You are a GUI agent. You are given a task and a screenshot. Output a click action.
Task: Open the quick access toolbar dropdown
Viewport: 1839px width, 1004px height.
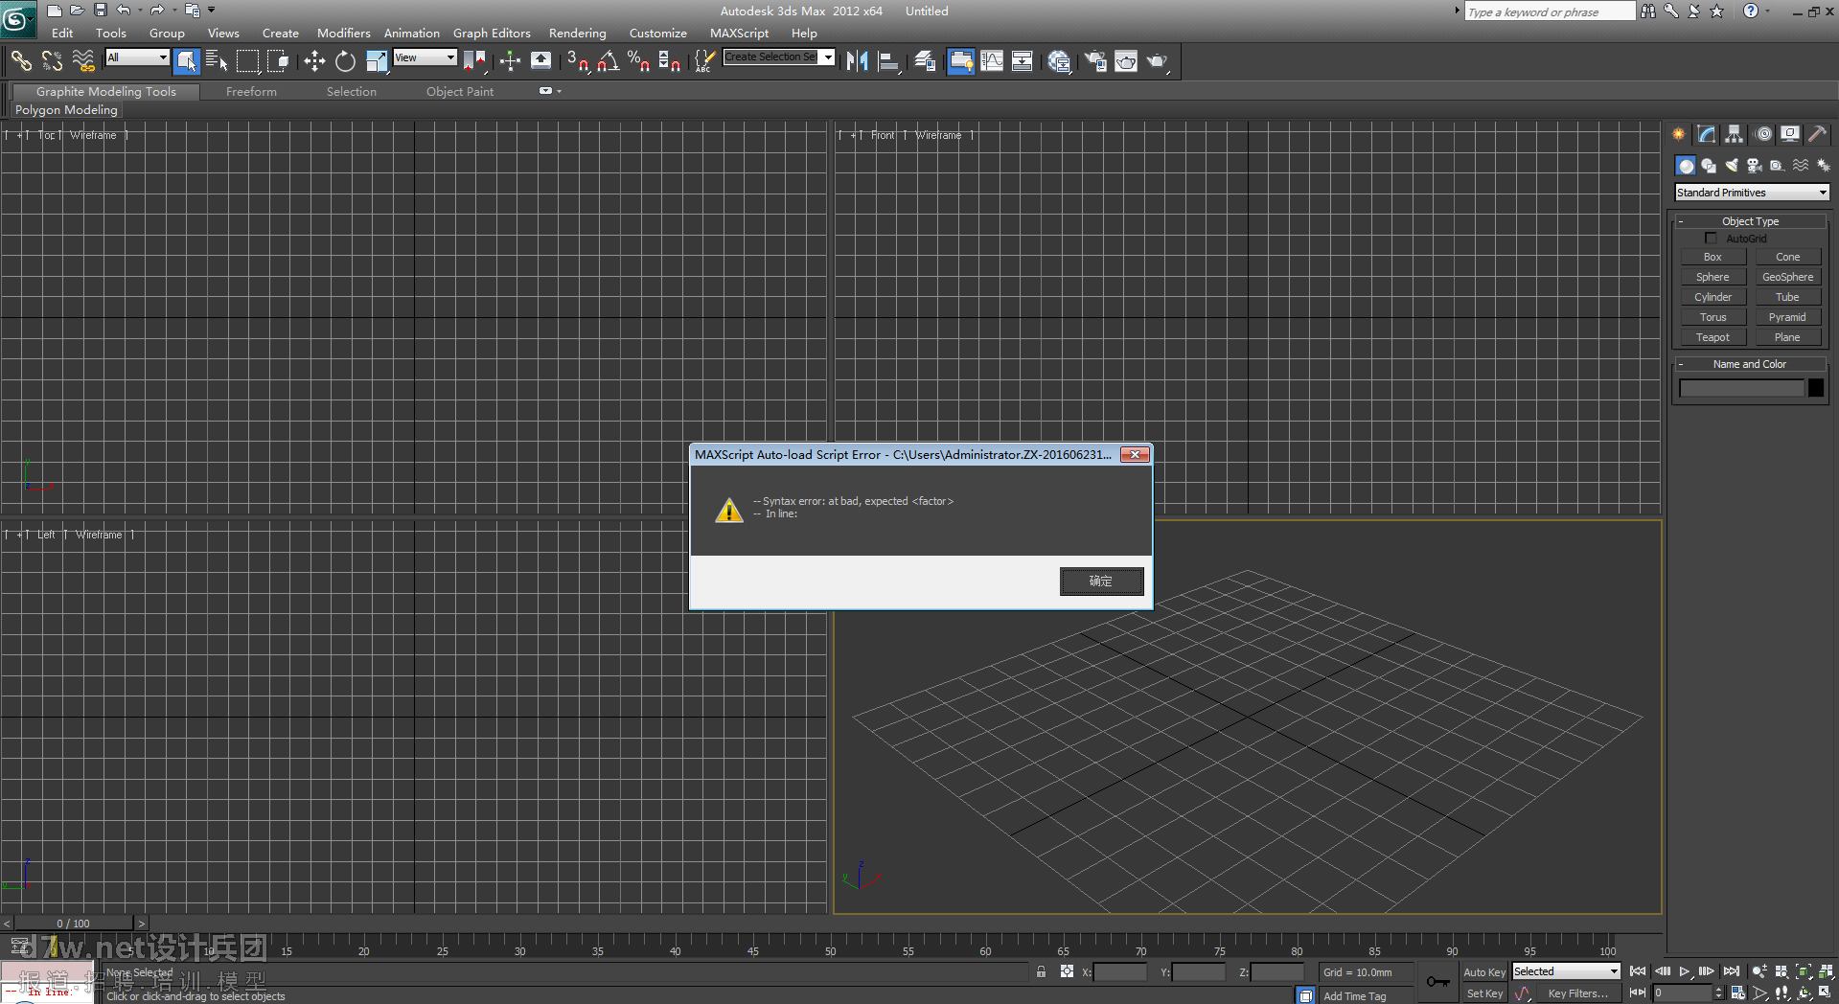[212, 11]
